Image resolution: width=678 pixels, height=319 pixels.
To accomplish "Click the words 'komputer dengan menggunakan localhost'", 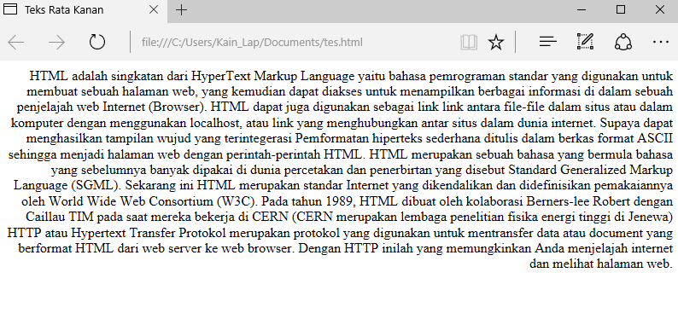I will coord(126,123).
